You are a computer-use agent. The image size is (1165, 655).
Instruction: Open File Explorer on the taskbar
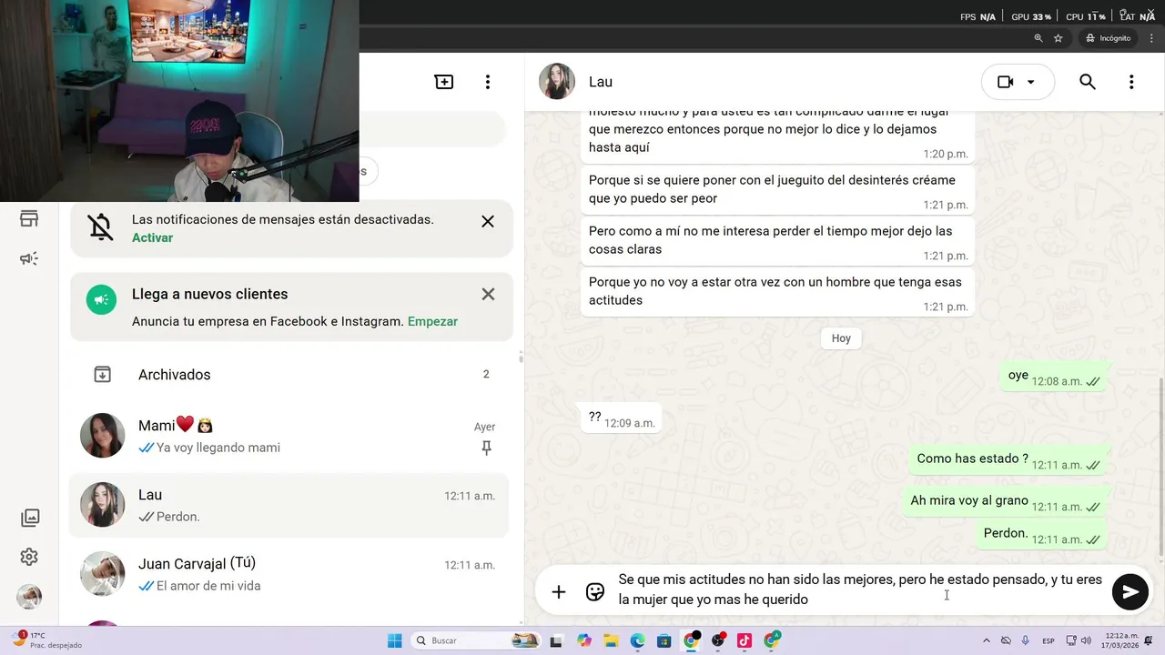tap(611, 640)
